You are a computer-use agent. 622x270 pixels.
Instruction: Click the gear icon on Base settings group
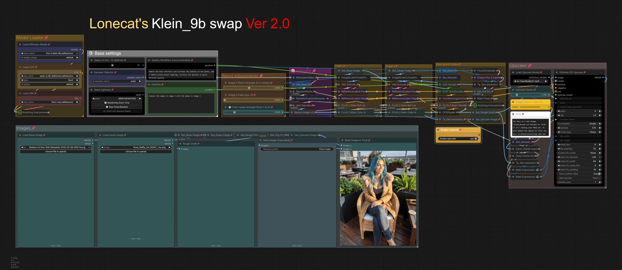[x=91, y=53]
